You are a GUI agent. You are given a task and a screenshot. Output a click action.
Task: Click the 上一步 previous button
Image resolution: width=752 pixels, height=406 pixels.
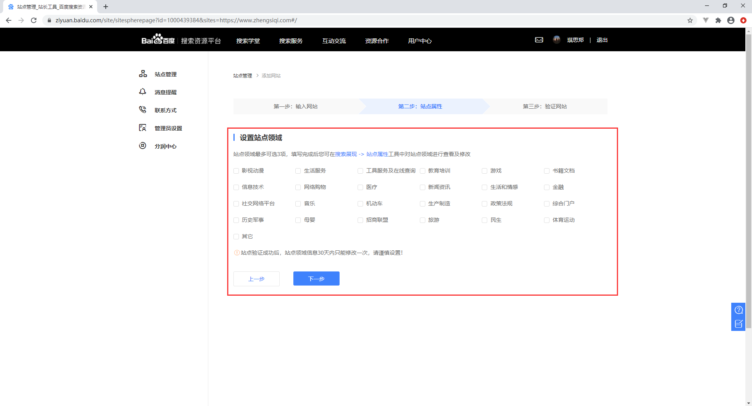tap(257, 279)
